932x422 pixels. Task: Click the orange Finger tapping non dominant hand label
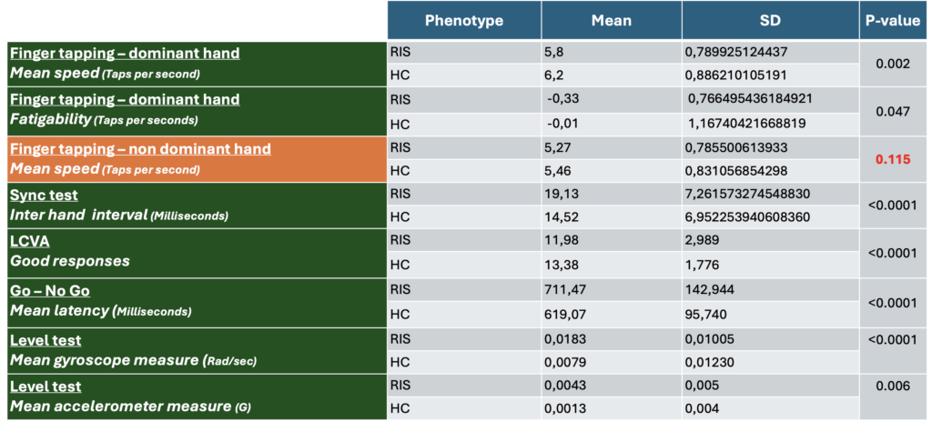pos(198,159)
